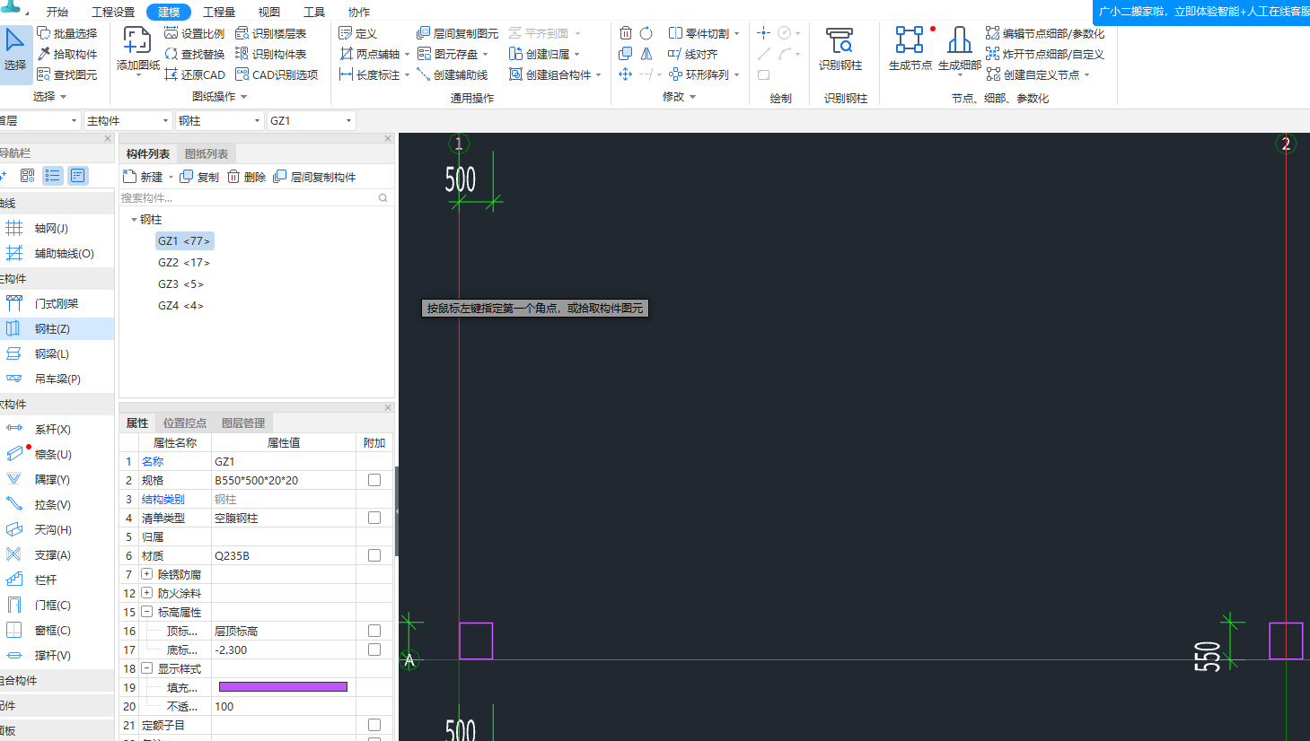Select 轴网(J) in the navigation bar

[51, 229]
